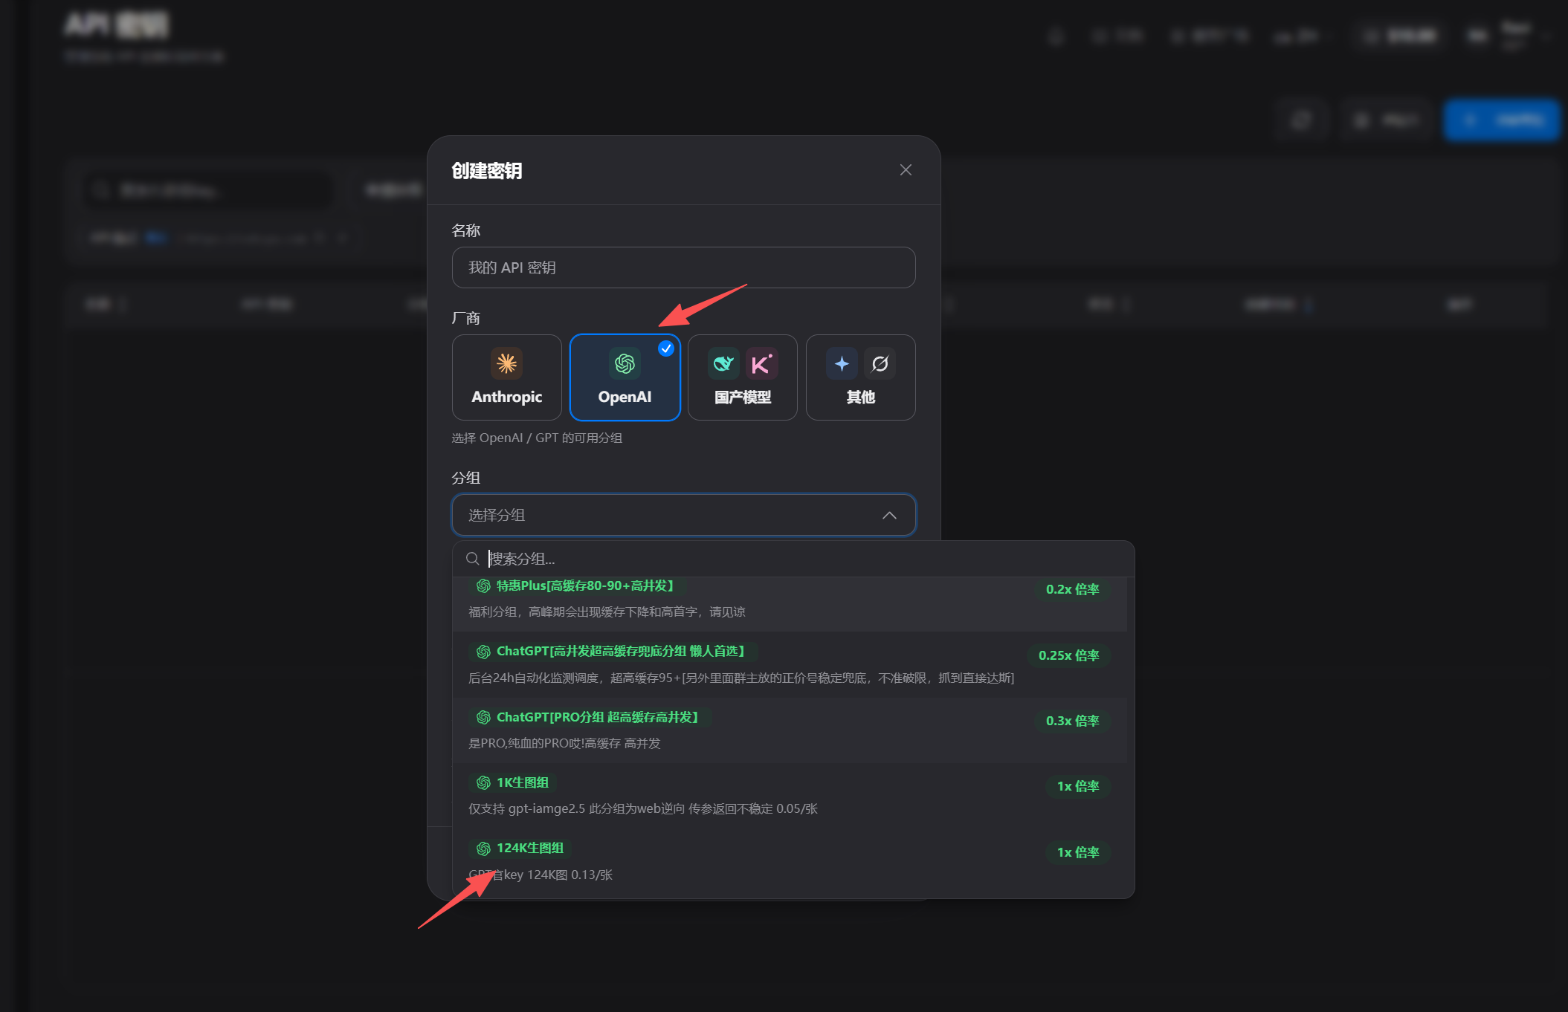The width and height of the screenshot is (1568, 1012).
Task: Click OpenAI icon beside 124K生图组
Action: 483,849
